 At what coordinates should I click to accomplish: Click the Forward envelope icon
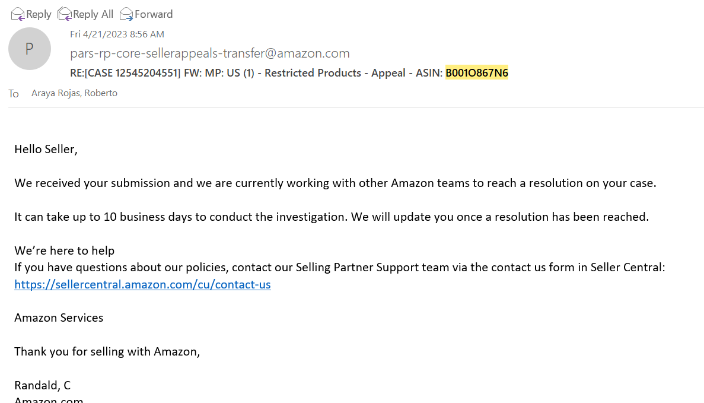point(126,14)
